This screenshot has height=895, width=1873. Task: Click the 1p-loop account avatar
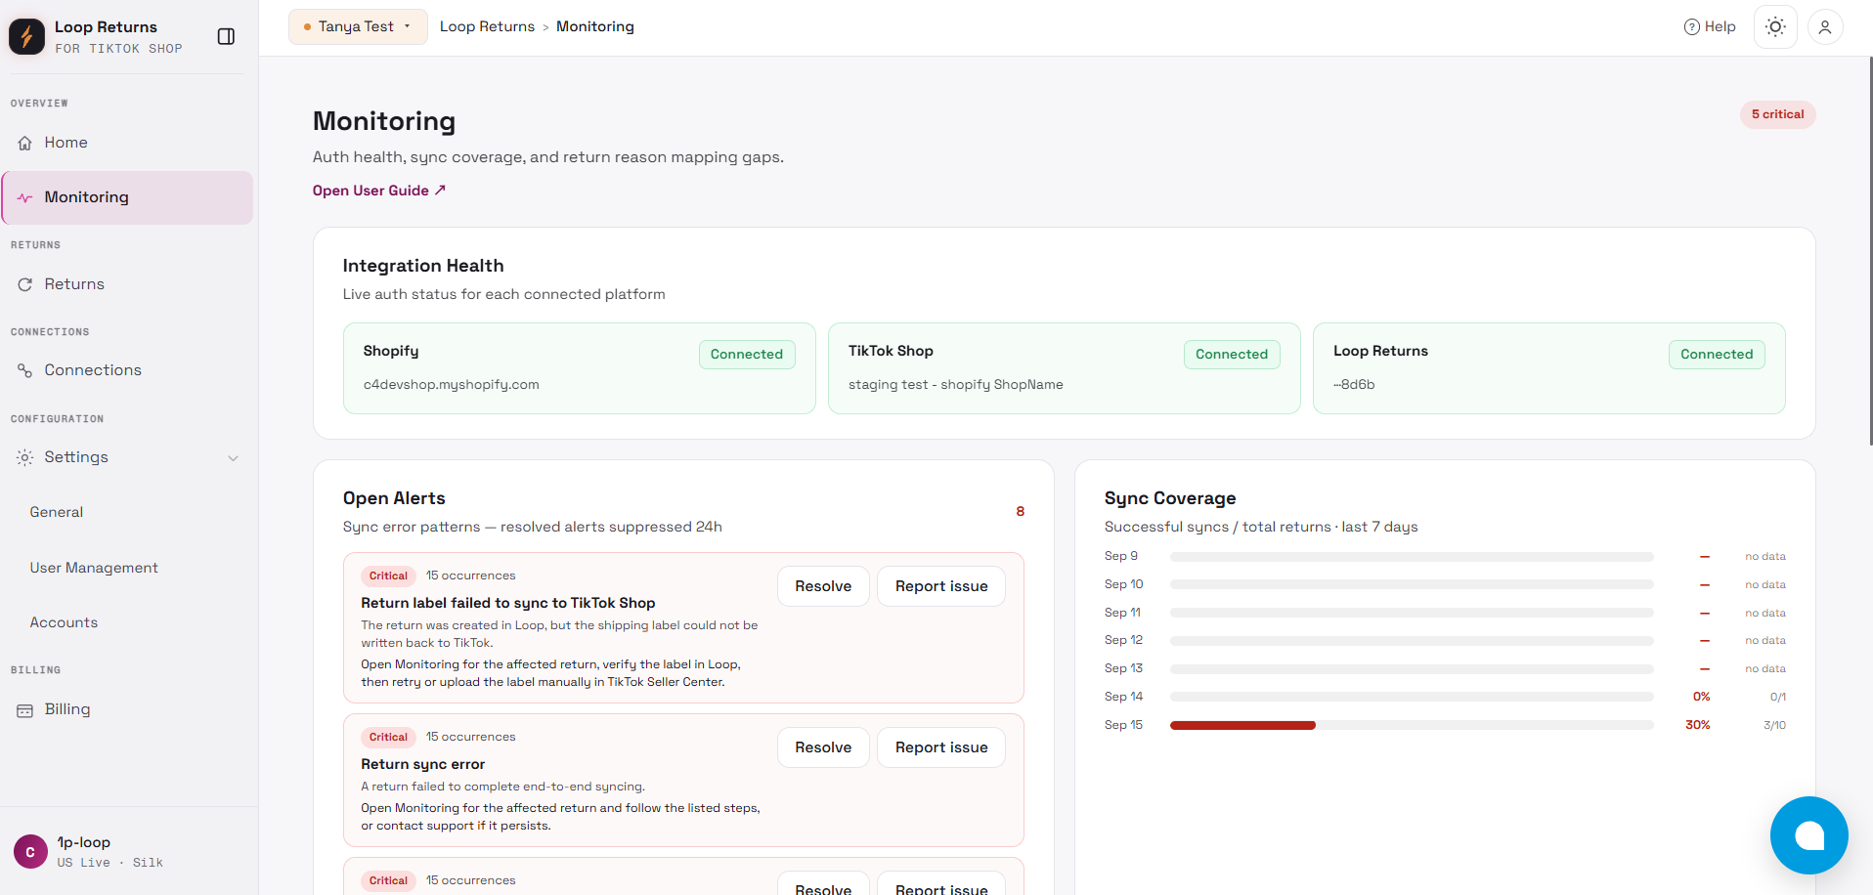30,852
